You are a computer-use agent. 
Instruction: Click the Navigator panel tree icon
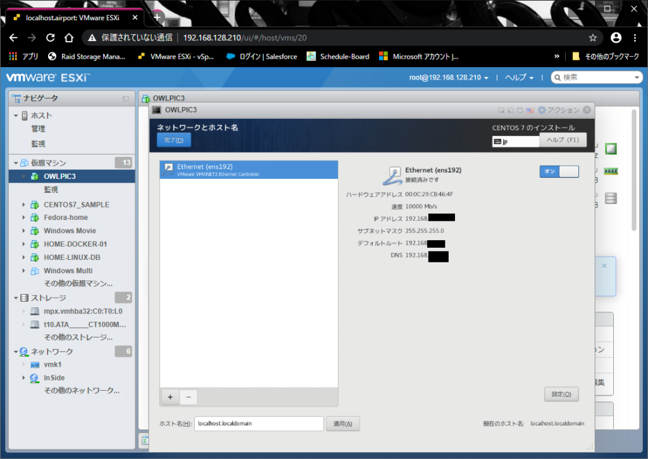pyautogui.click(x=16, y=98)
